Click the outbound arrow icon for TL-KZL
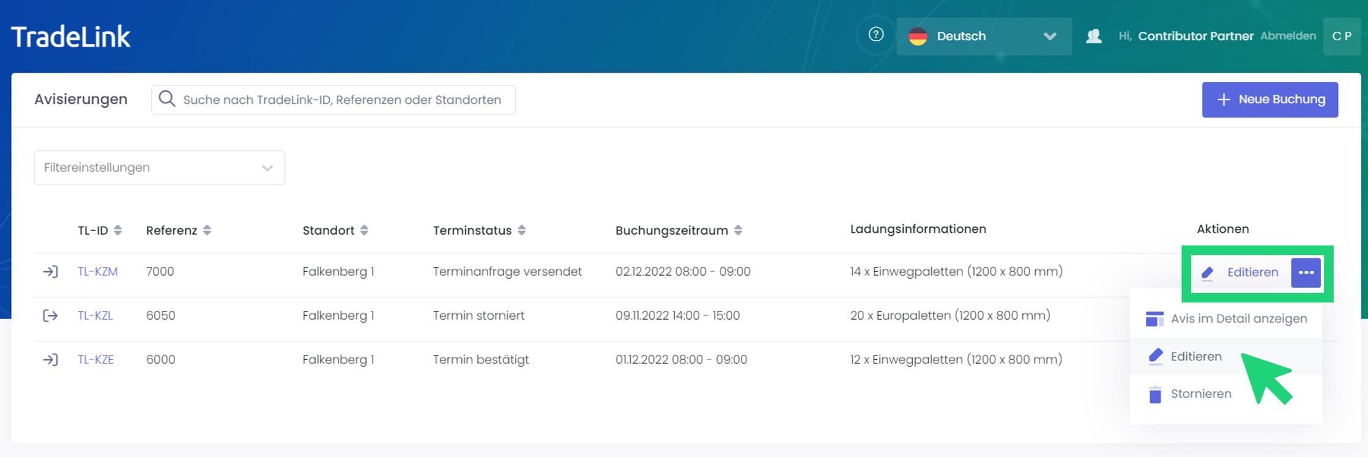Image resolution: width=1368 pixels, height=457 pixels. click(x=50, y=315)
